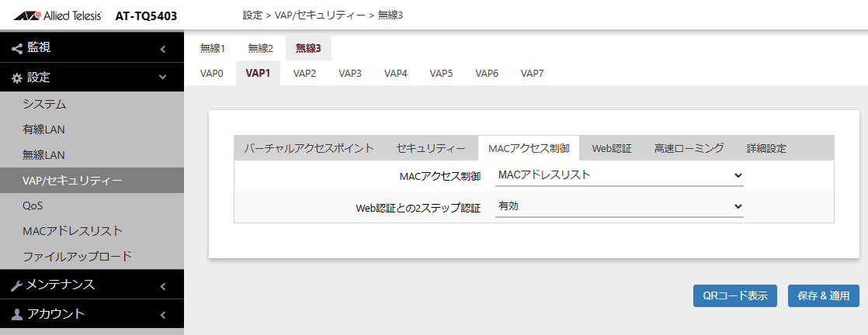Viewport: 868px width, 335px height.
Task: Open 無線LAN settings
Action: tap(92, 155)
